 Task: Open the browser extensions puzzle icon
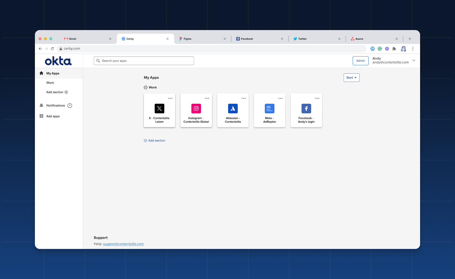(394, 49)
